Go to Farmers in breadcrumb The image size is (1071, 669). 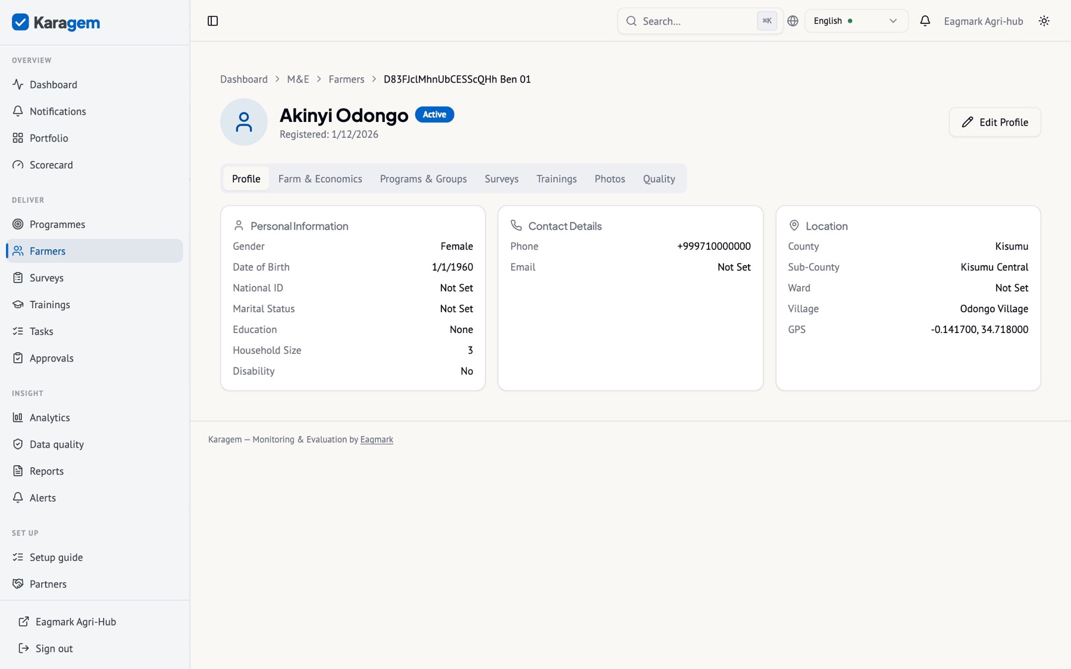pos(346,79)
